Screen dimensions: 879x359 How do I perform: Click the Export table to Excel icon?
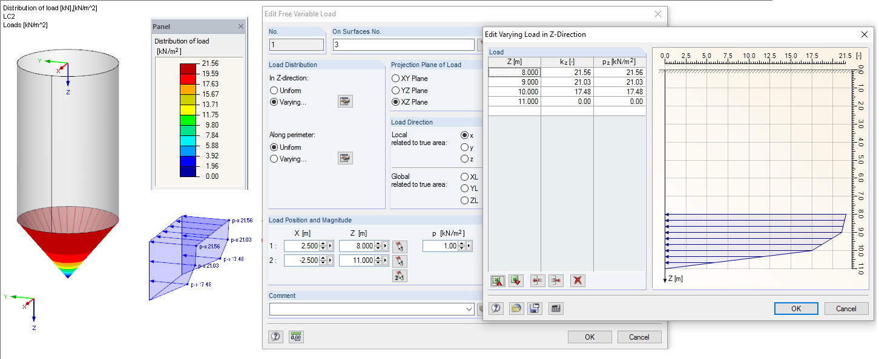[x=516, y=280]
